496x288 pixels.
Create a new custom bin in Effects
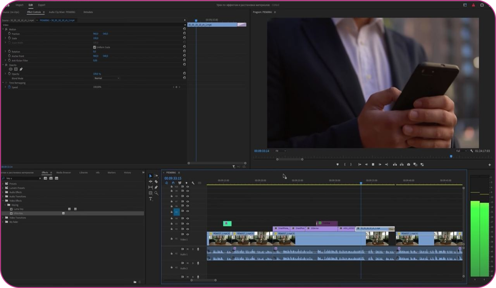[135, 282]
